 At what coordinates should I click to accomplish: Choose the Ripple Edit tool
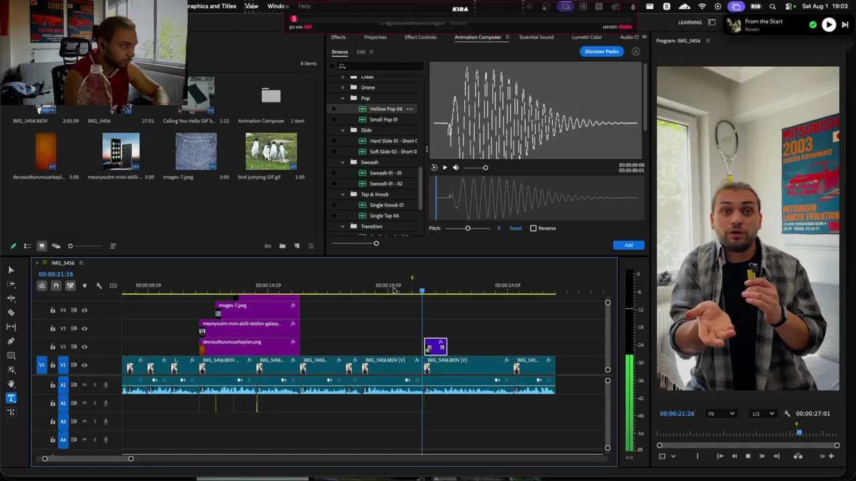coord(11,298)
